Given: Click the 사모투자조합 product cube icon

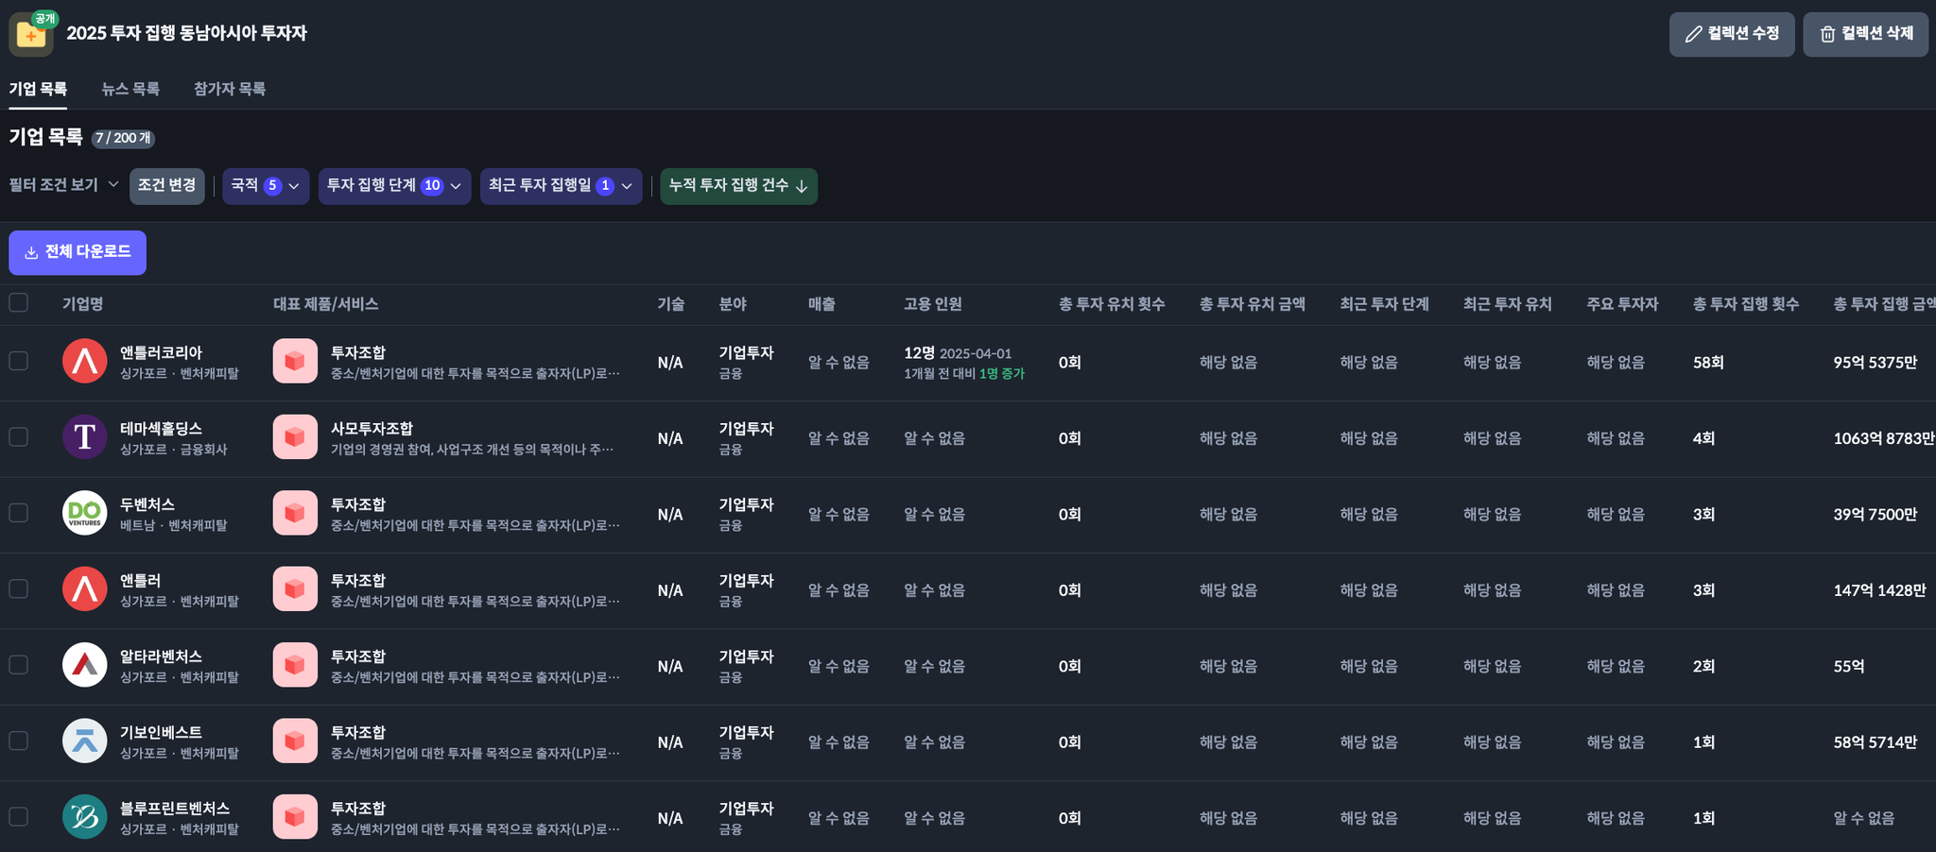Looking at the screenshot, I should [295, 437].
